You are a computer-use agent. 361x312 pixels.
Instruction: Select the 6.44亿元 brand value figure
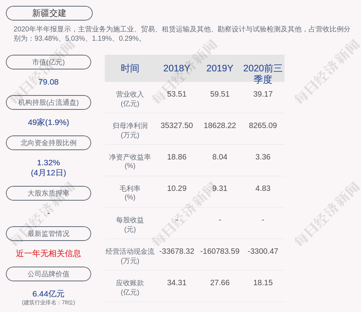pyautogui.click(x=48, y=294)
